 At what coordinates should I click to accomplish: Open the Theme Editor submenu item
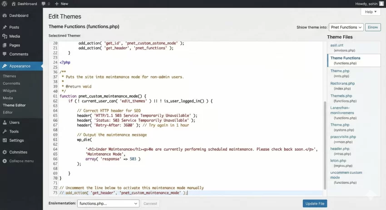pyautogui.click(x=14, y=105)
